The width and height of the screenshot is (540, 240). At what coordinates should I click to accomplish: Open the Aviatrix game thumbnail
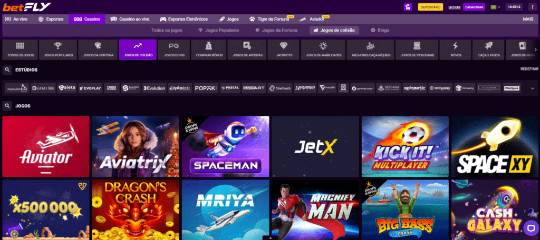pos(136,146)
